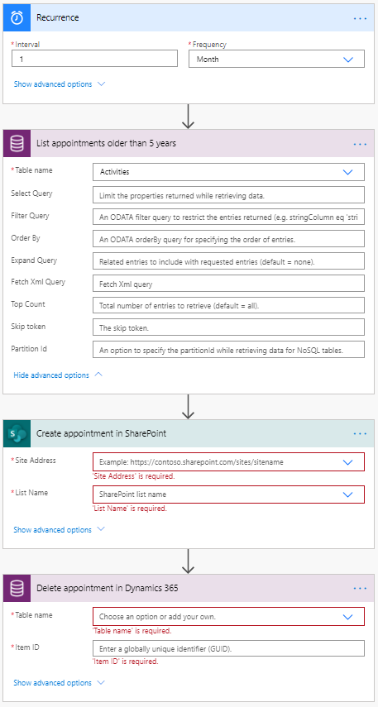
Task: Click the Recurrence clock icon
Action: pyautogui.click(x=17, y=17)
